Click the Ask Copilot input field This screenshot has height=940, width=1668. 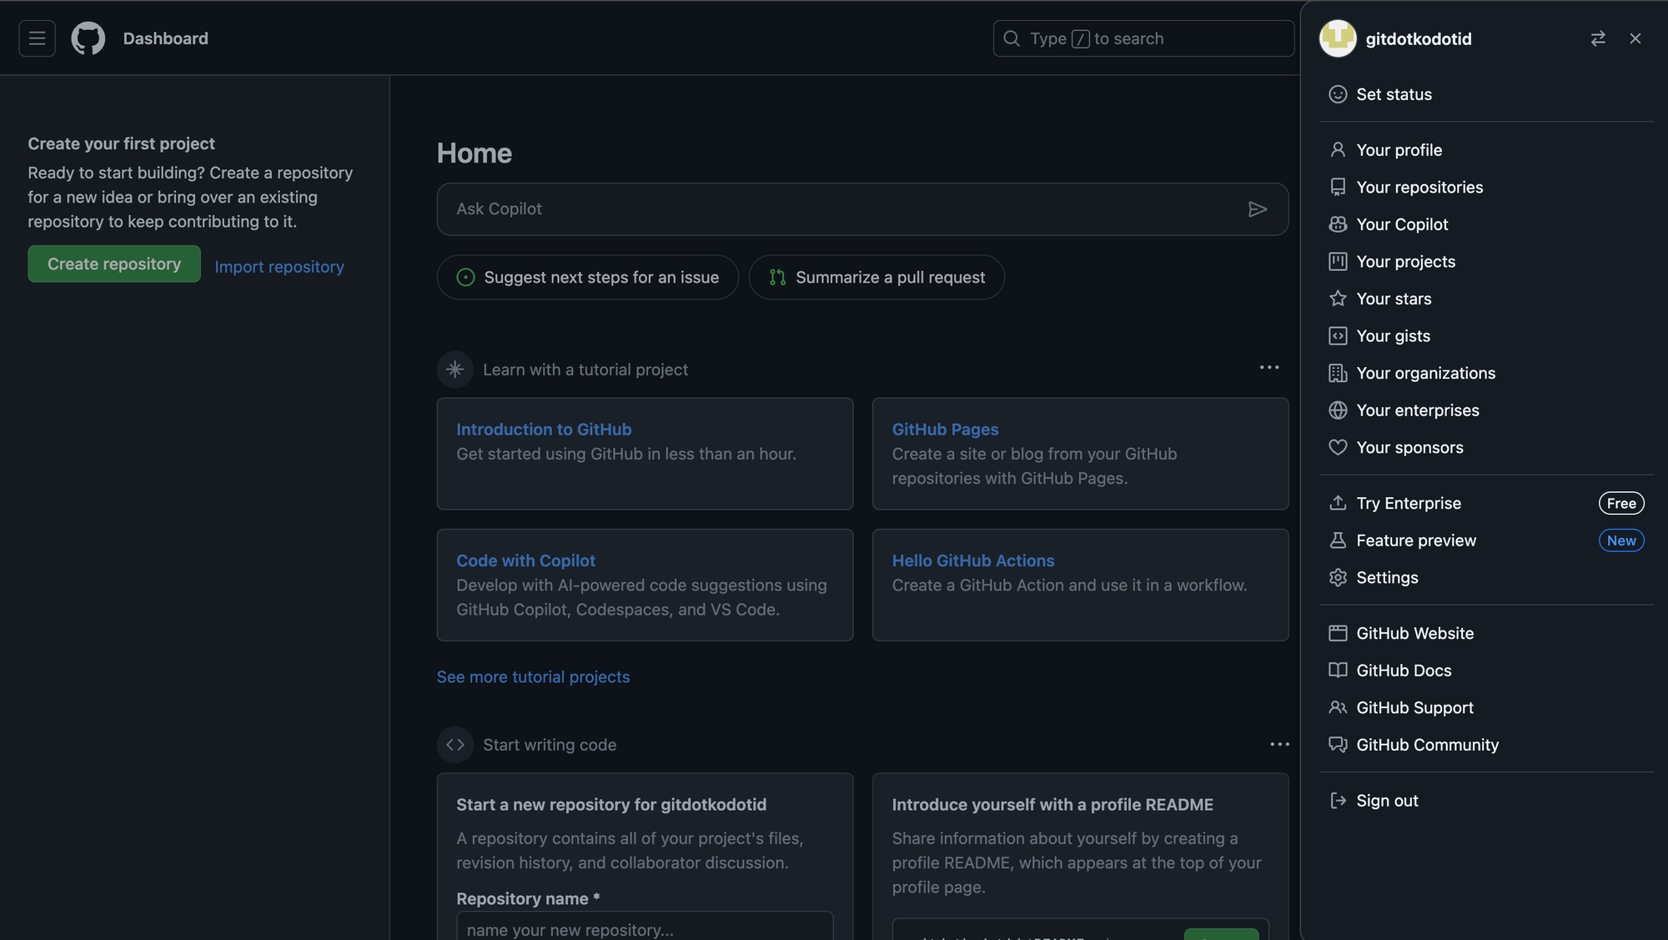pos(834,209)
